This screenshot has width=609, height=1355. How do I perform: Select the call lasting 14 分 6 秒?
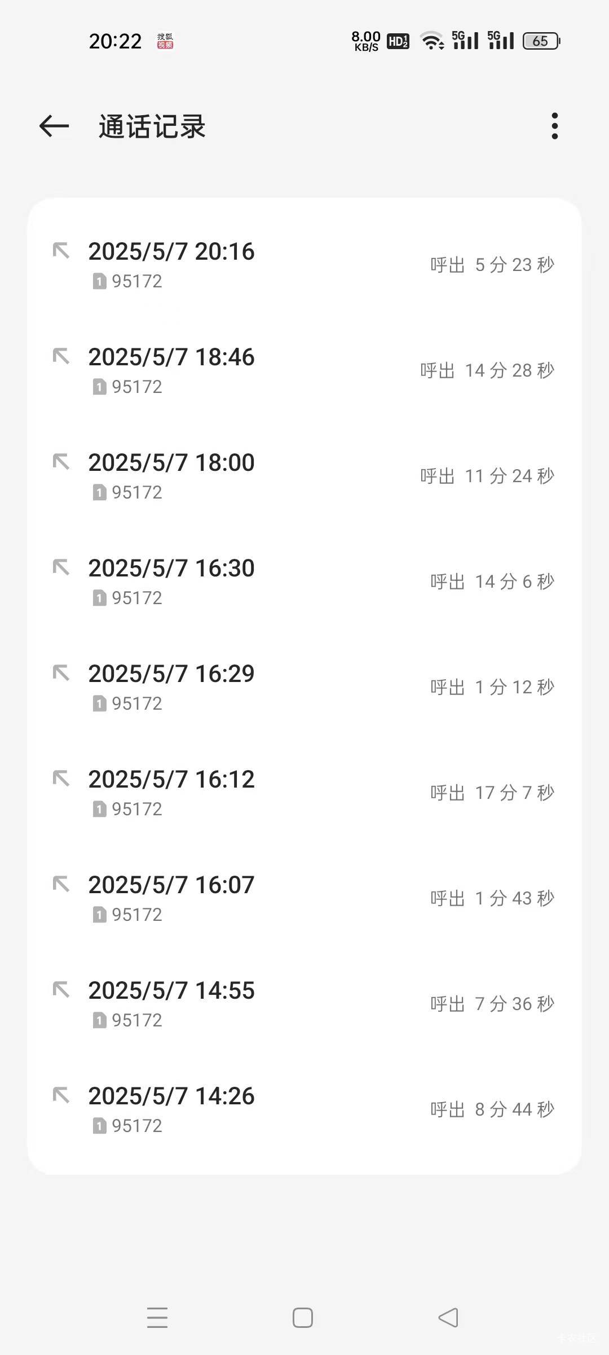pos(304,582)
